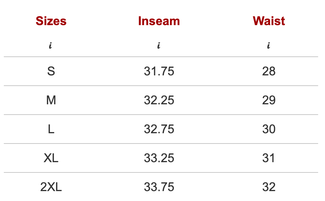Click the 33.75 inseam value
This screenshot has height=201, width=325.
pyautogui.click(x=159, y=187)
